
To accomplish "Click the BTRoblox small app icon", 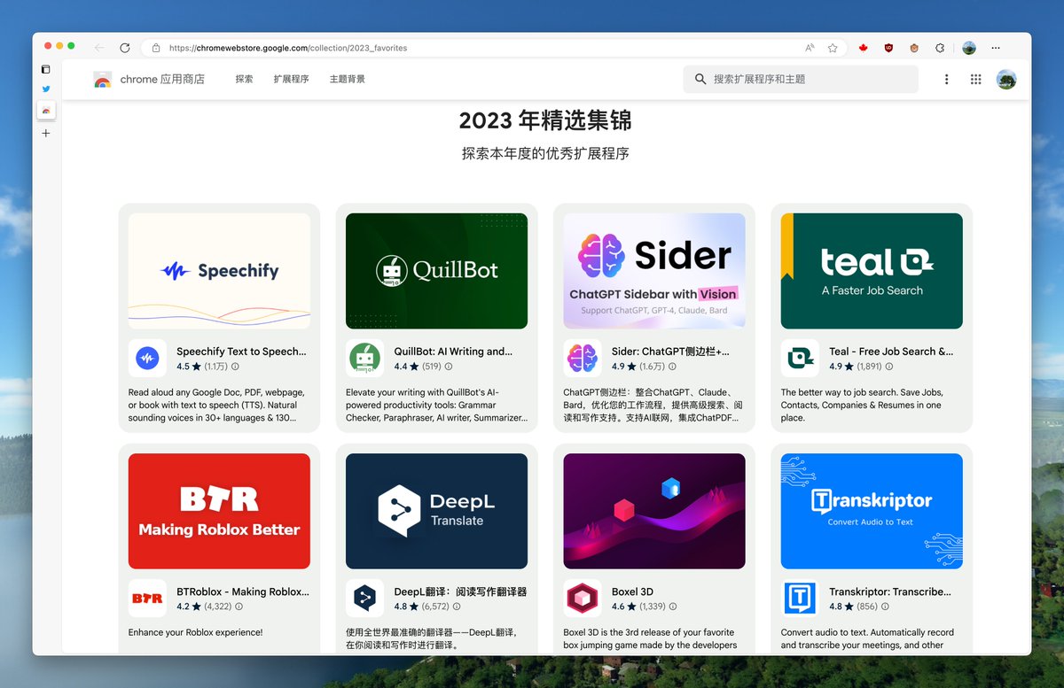I will click(x=147, y=599).
